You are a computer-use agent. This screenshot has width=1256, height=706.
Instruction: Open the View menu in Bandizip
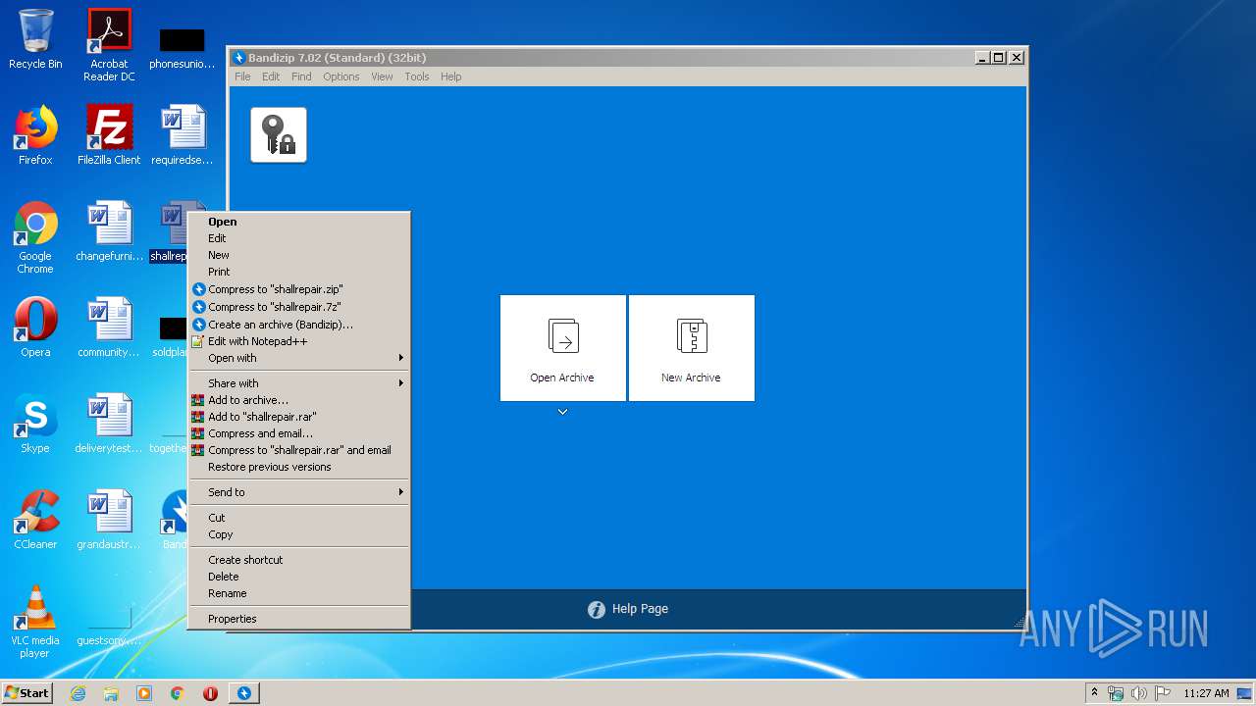point(382,76)
